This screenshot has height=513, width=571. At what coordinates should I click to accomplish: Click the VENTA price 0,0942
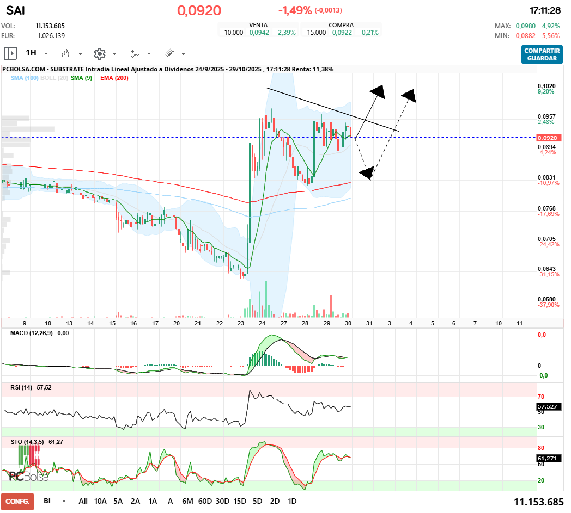click(259, 32)
